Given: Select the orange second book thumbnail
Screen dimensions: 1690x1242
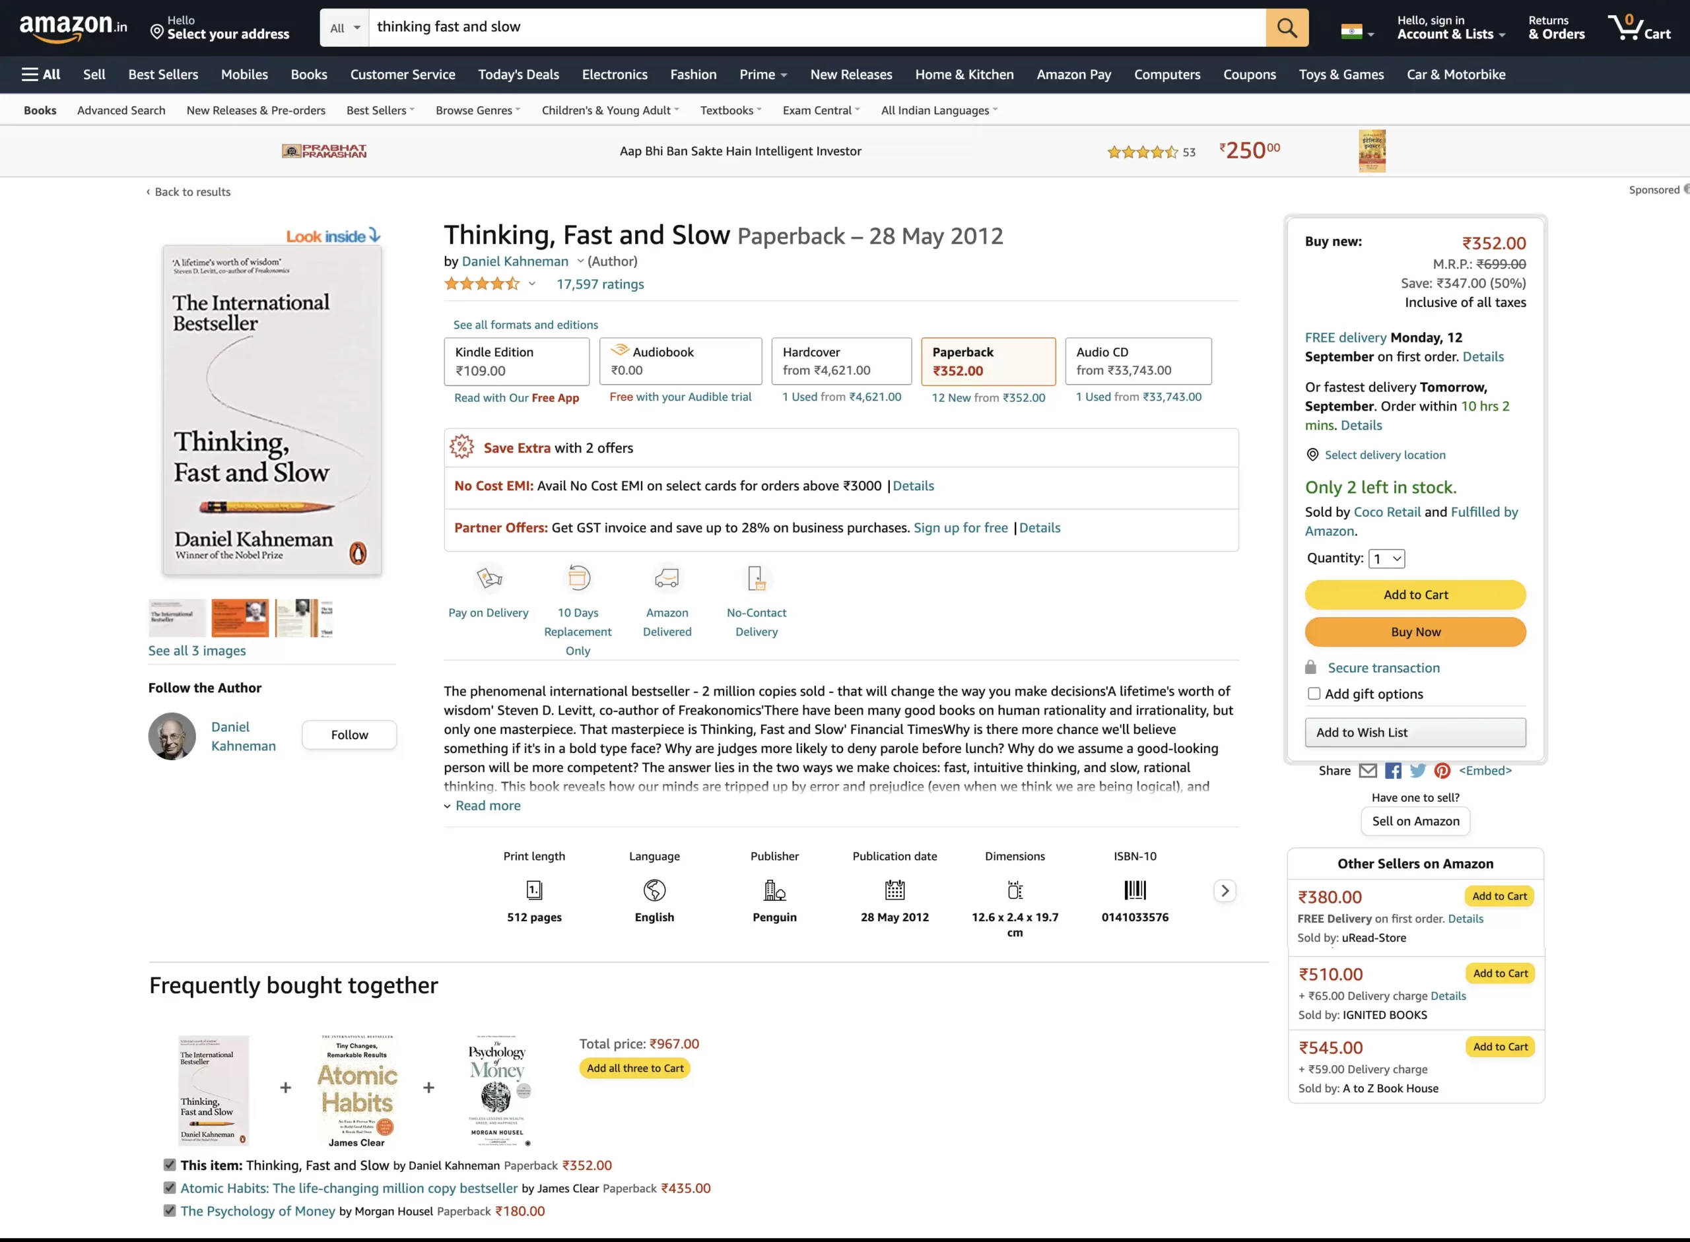Looking at the screenshot, I should 240,618.
